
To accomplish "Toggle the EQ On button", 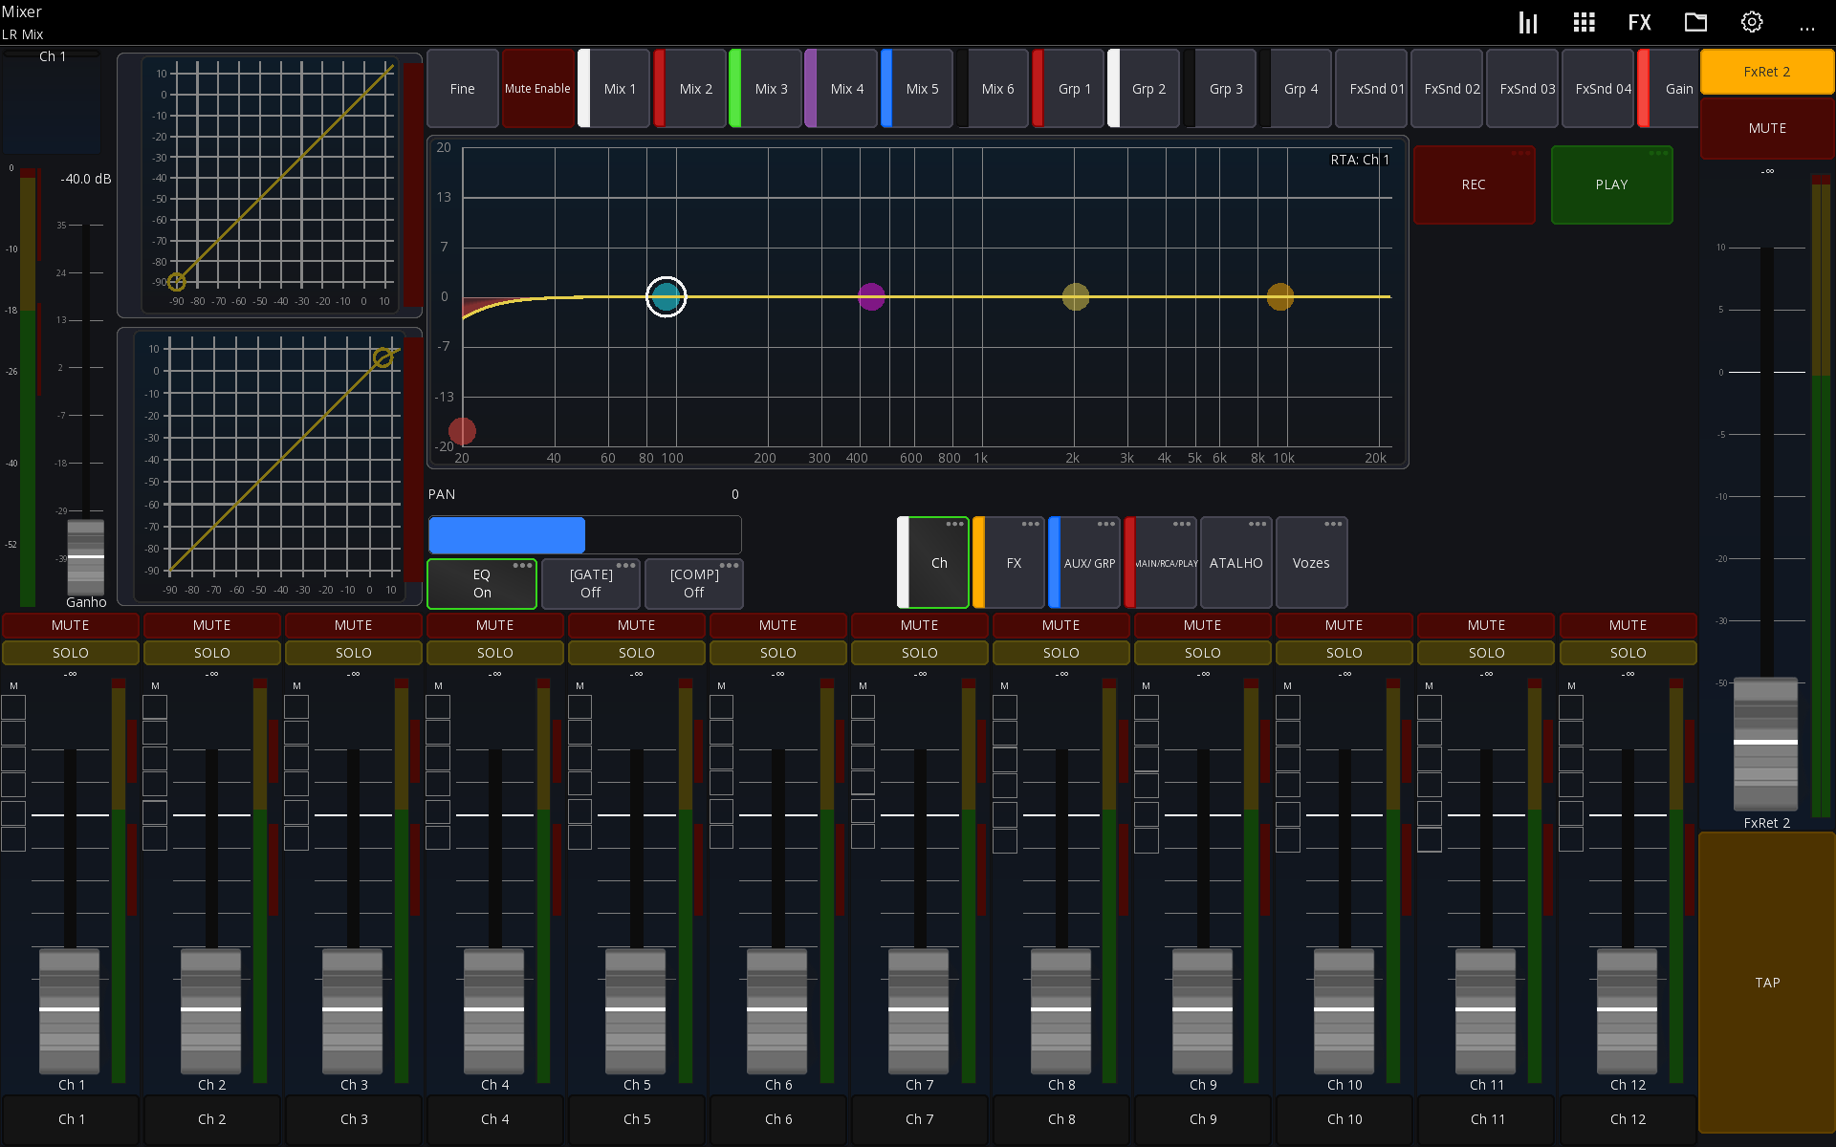I will [x=482, y=583].
